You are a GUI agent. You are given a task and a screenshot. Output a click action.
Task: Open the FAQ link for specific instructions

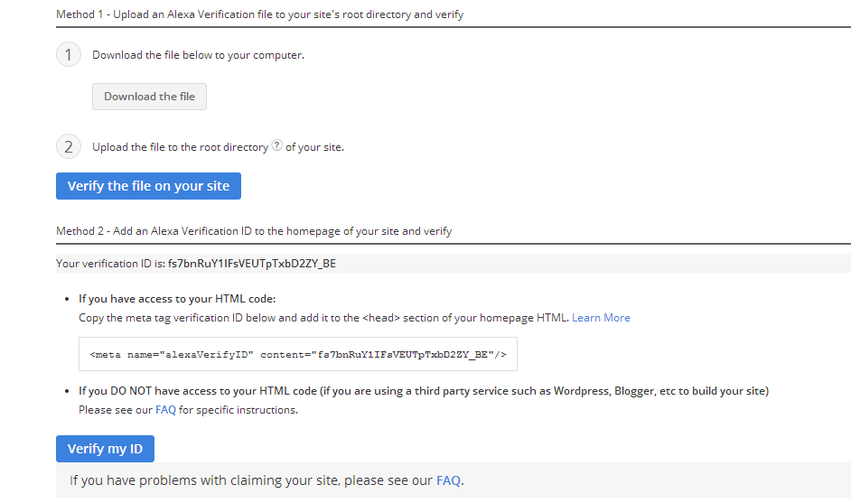tap(165, 410)
